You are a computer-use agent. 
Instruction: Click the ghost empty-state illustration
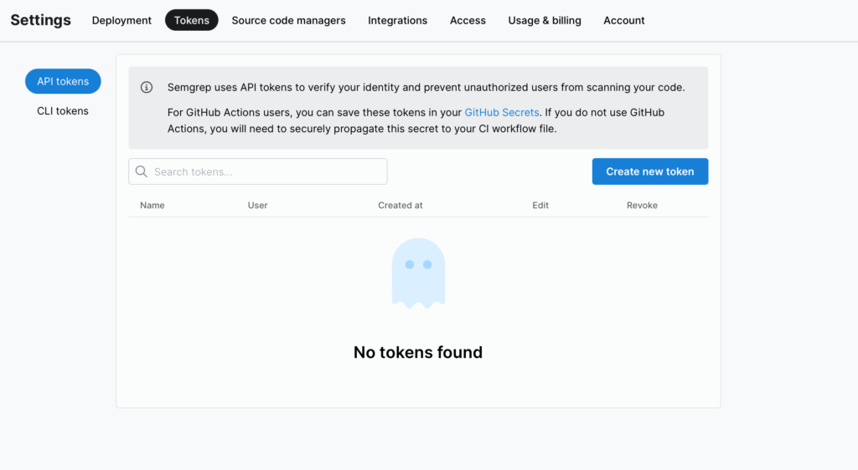[x=418, y=273]
